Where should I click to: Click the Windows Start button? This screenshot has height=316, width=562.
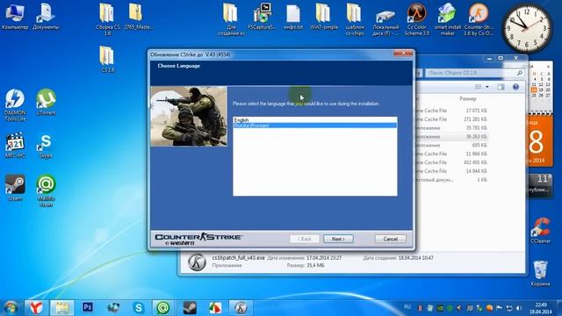click(x=11, y=308)
